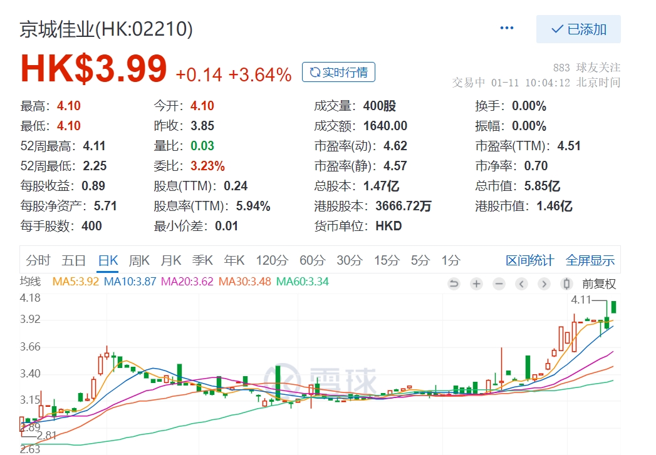Viewport: 656px width, 455px height.
Task: Click the stock title 京城佳业(HK:02210)
Action: (x=107, y=29)
